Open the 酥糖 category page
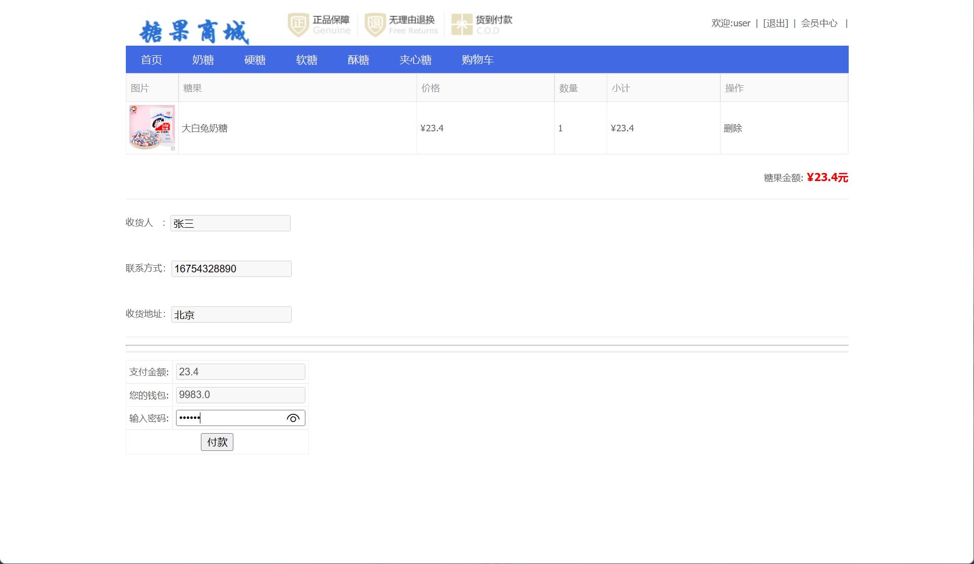974x564 pixels. pos(358,60)
